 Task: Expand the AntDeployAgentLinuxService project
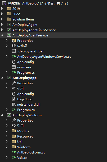pos(2,30)
